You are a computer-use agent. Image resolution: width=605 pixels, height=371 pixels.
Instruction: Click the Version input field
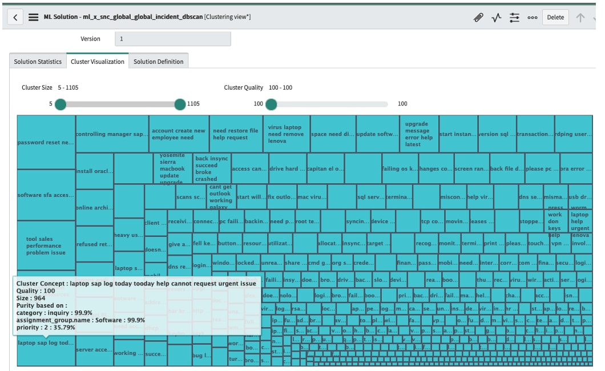pos(171,39)
